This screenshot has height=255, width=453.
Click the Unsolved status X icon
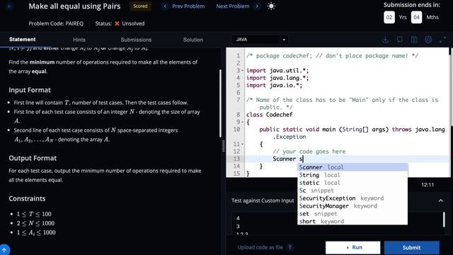coord(117,23)
